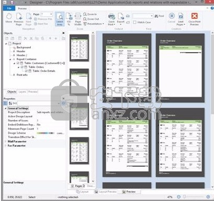Select Table: Order Details tree item
Screen dimensions: 214x201
click(x=44, y=71)
